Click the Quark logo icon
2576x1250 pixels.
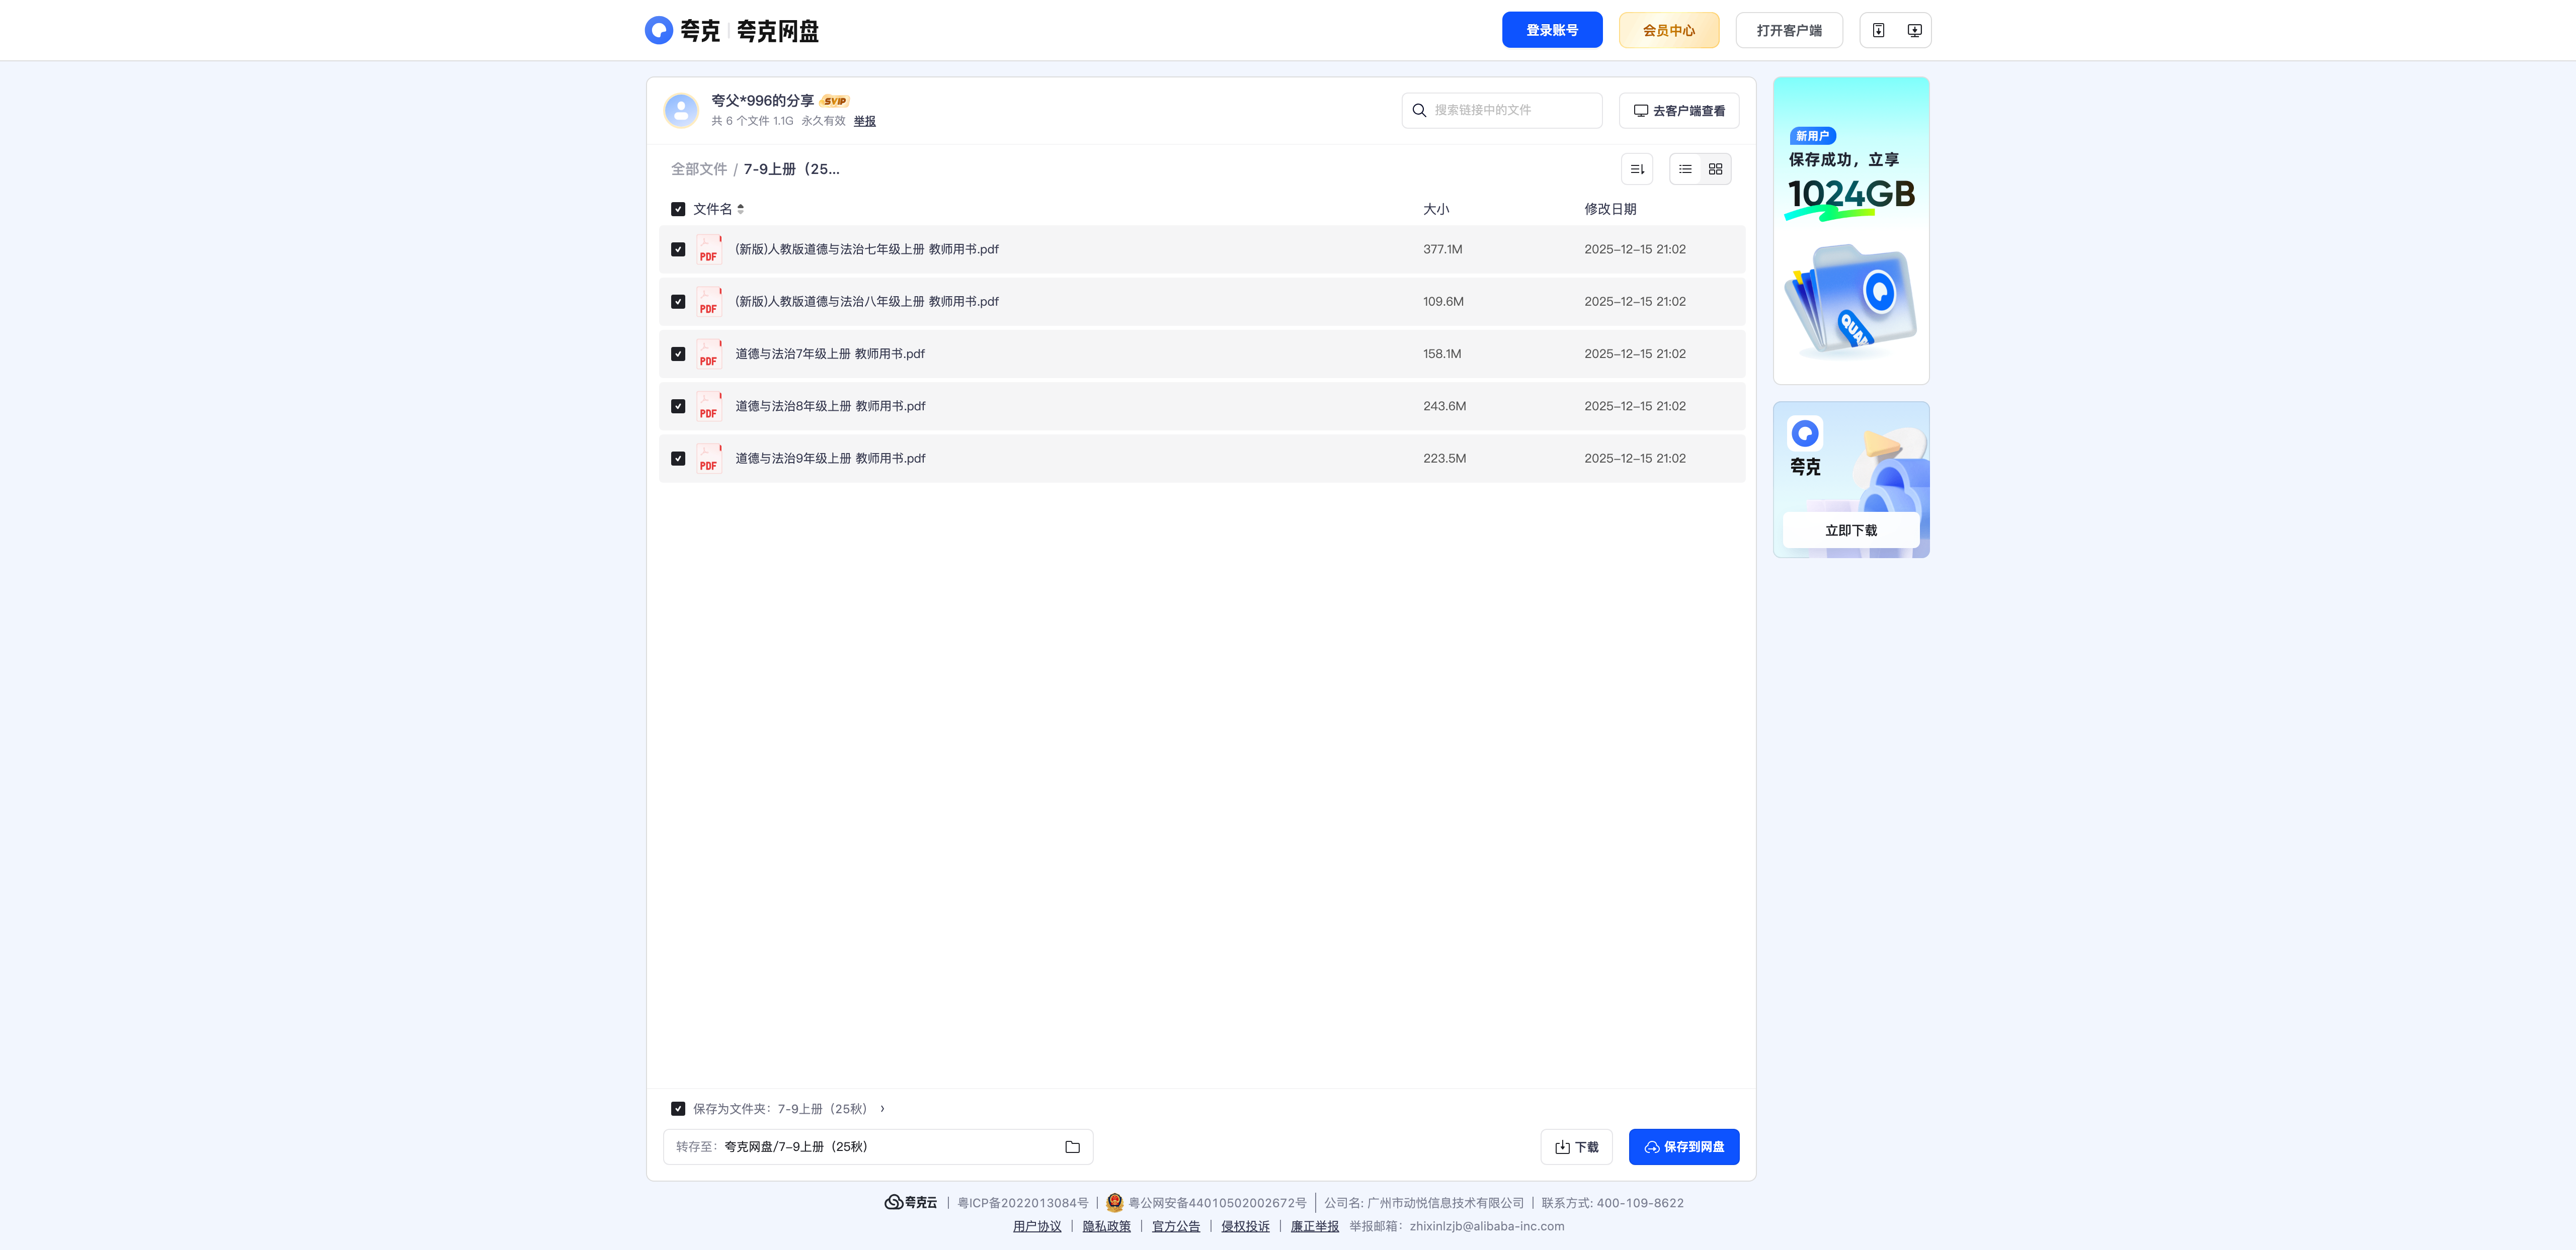pos(658,30)
